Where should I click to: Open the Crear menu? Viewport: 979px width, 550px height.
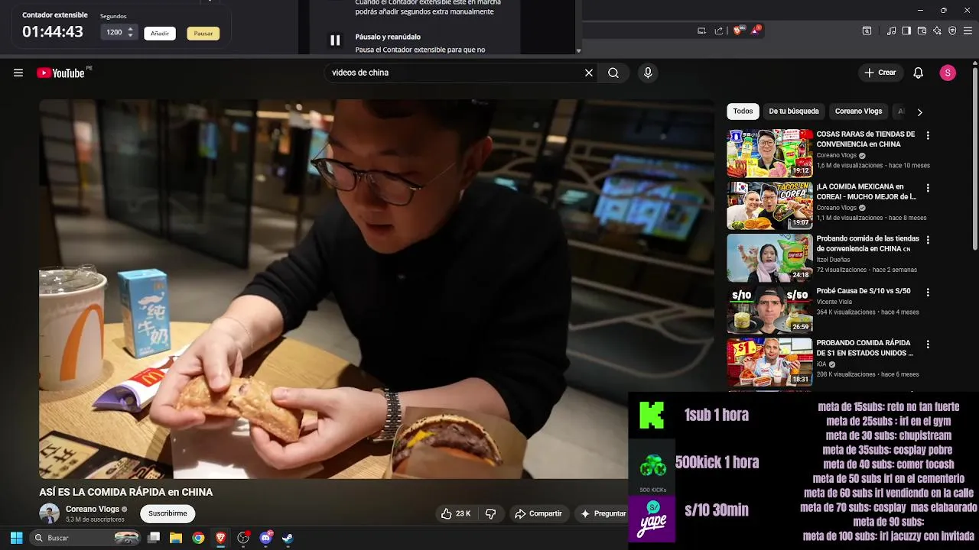[880, 73]
